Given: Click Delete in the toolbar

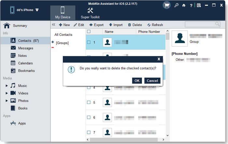Looking at the screenshot, I should point(135,25).
